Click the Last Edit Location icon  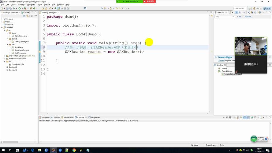click(x=116, y=8)
